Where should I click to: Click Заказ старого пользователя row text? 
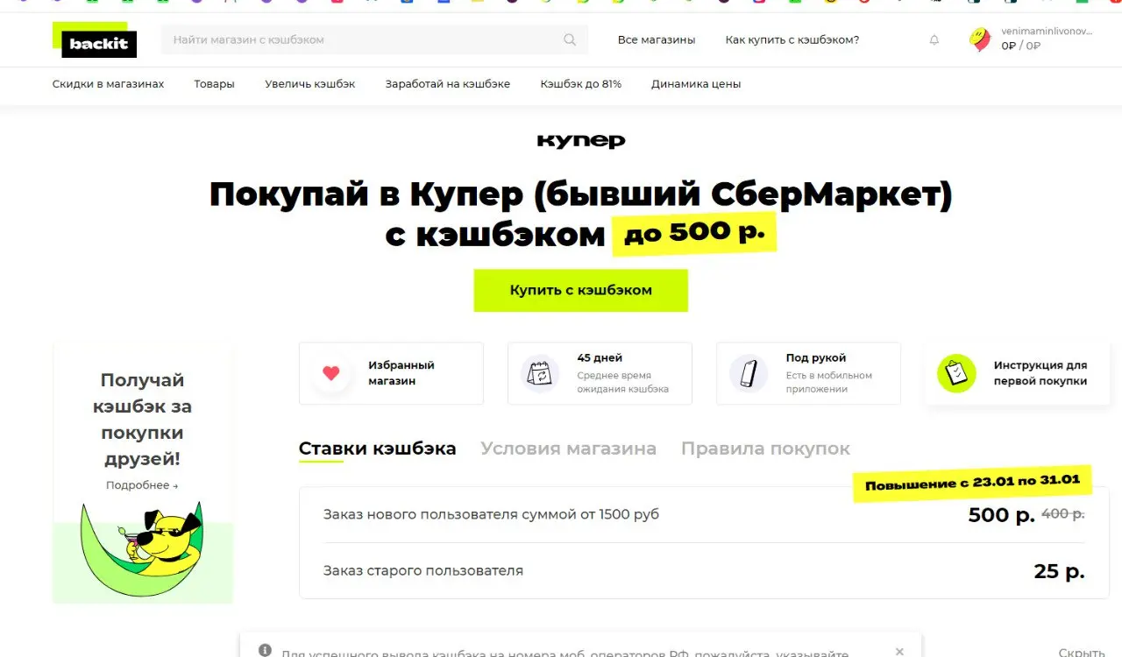(x=423, y=570)
